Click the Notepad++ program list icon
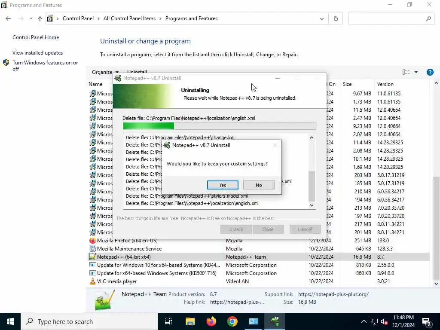Screen dimensions: 440x330 (x=93, y=257)
